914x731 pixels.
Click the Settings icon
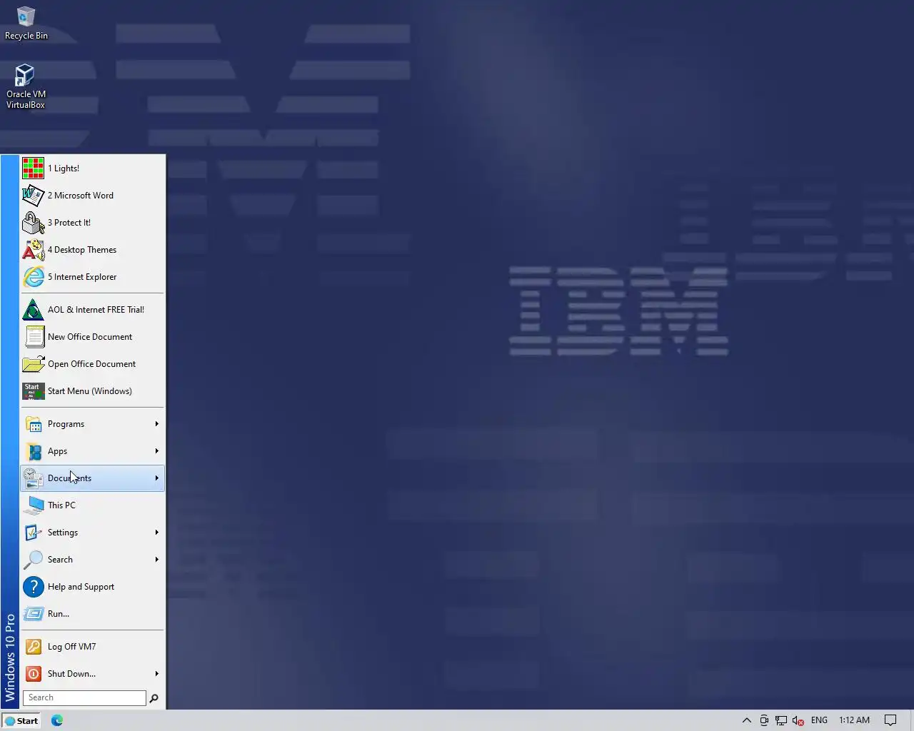[33, 533]
